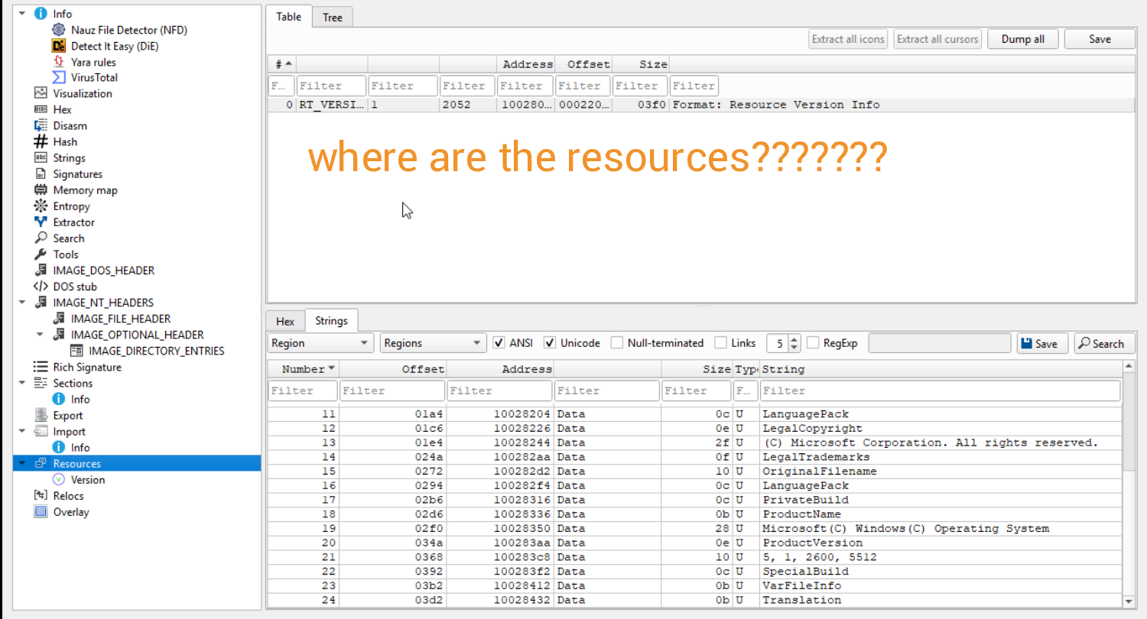Image resolution: width=1147 pixels, height=619 pixels.
Task: Open the Regions dropdown
Action: pos(433,342)
